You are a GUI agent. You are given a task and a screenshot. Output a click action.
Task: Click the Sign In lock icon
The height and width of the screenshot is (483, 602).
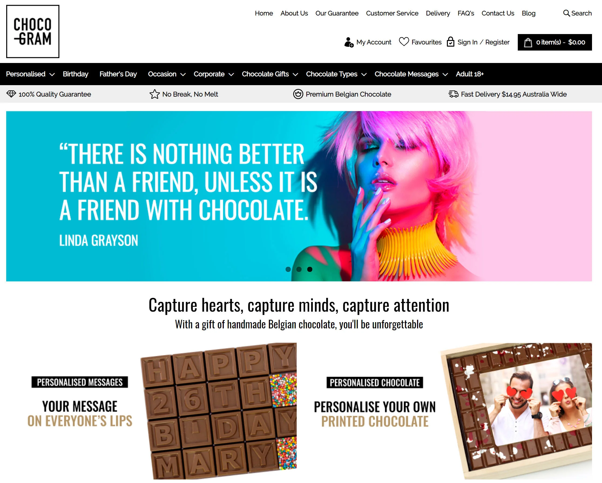(450, 42)
